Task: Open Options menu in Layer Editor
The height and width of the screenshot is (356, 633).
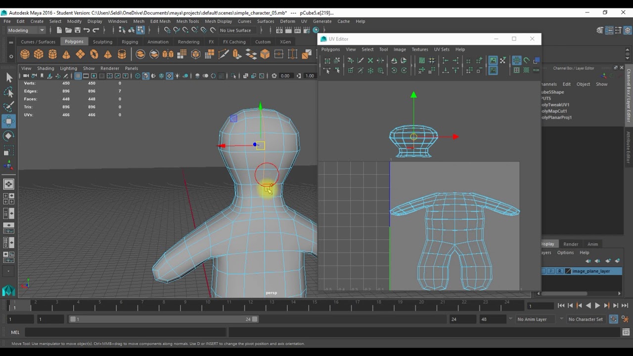Action: pyautogui.click(x=565, y=253)
